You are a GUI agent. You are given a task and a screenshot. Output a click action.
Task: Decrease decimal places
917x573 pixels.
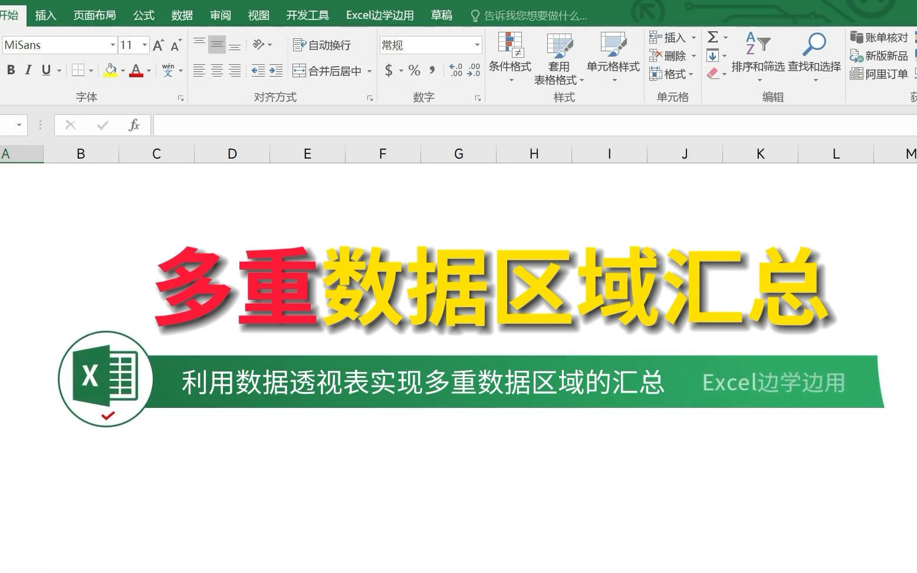click(x=474, y=71)
